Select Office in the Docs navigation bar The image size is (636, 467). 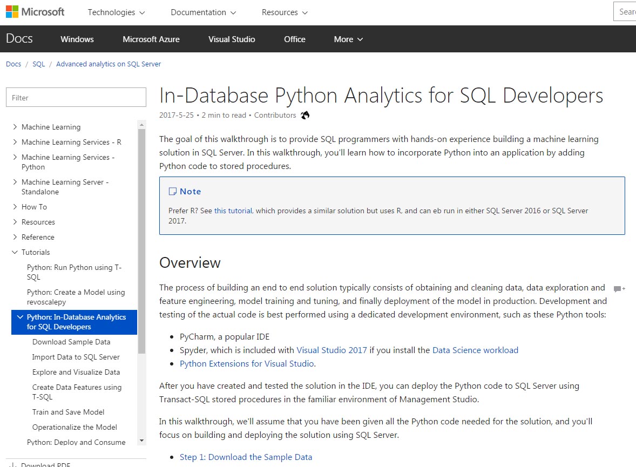coord(294,39)
